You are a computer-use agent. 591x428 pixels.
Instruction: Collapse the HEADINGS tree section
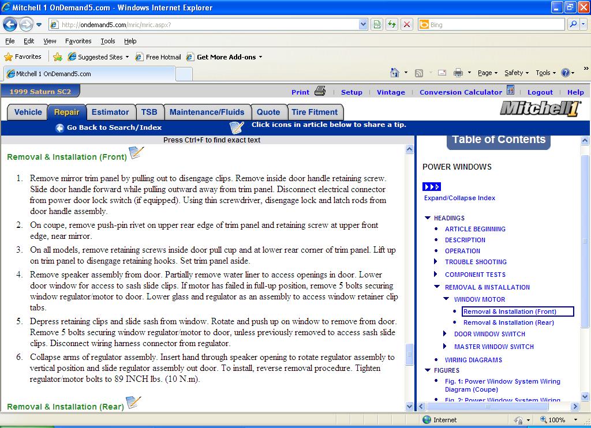(428, 218)
